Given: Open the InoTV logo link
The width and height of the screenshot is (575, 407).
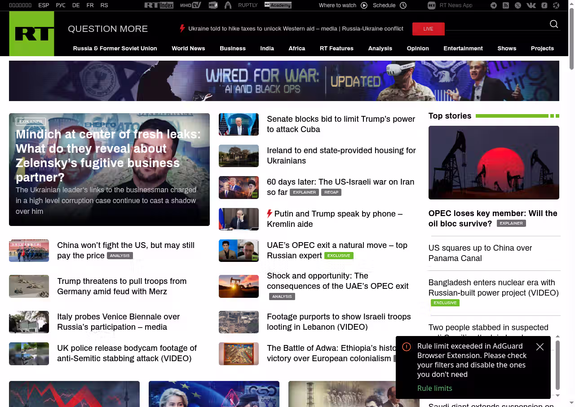Looking at the screenshot, I should 190,5.
